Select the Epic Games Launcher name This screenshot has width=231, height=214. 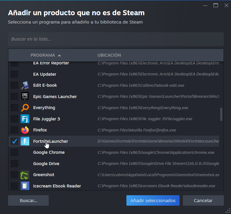tap(55, 97)
